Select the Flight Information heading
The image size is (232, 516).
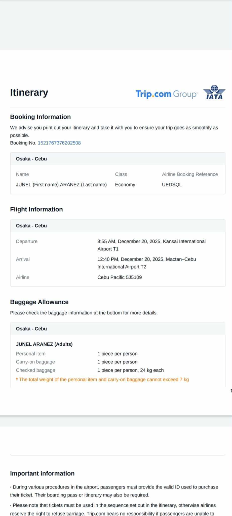(36, 209)
